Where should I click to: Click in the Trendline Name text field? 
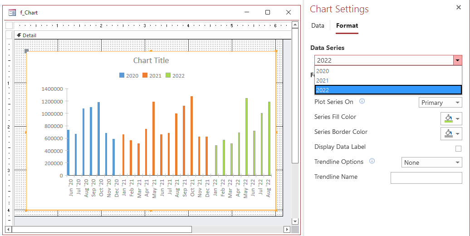tap(426, 178)
